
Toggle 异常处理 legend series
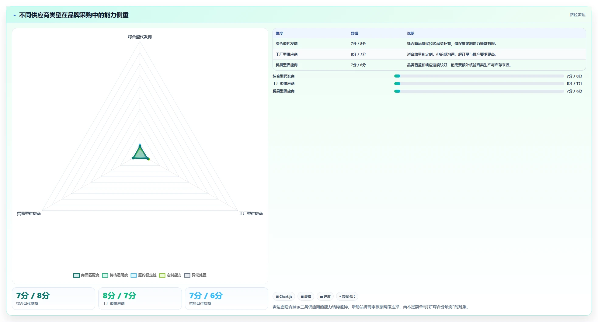point(195,275)
